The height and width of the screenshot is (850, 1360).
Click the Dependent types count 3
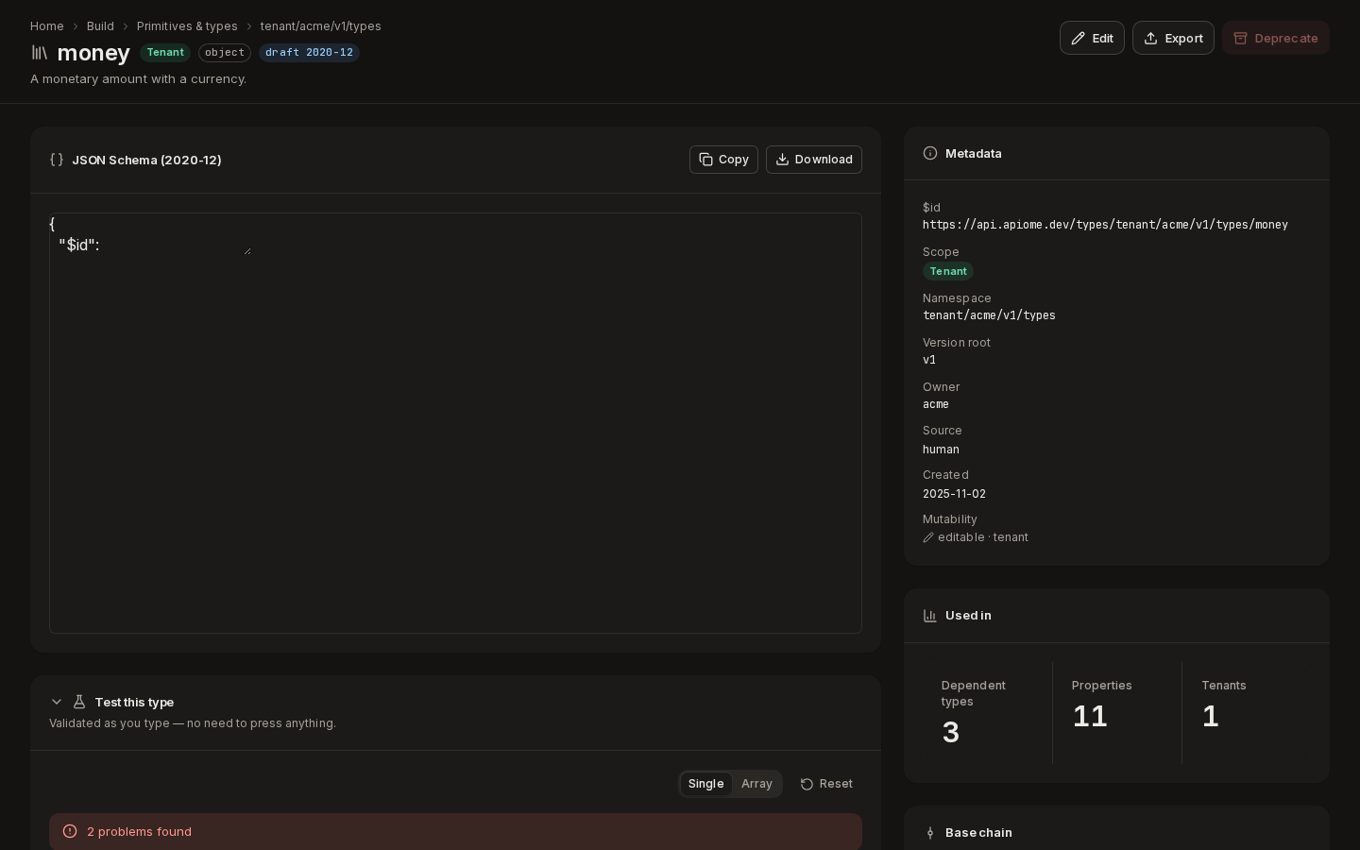pos(951,732)
